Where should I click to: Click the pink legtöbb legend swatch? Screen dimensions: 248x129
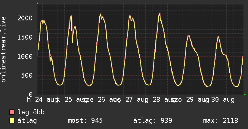pos(12,112)
